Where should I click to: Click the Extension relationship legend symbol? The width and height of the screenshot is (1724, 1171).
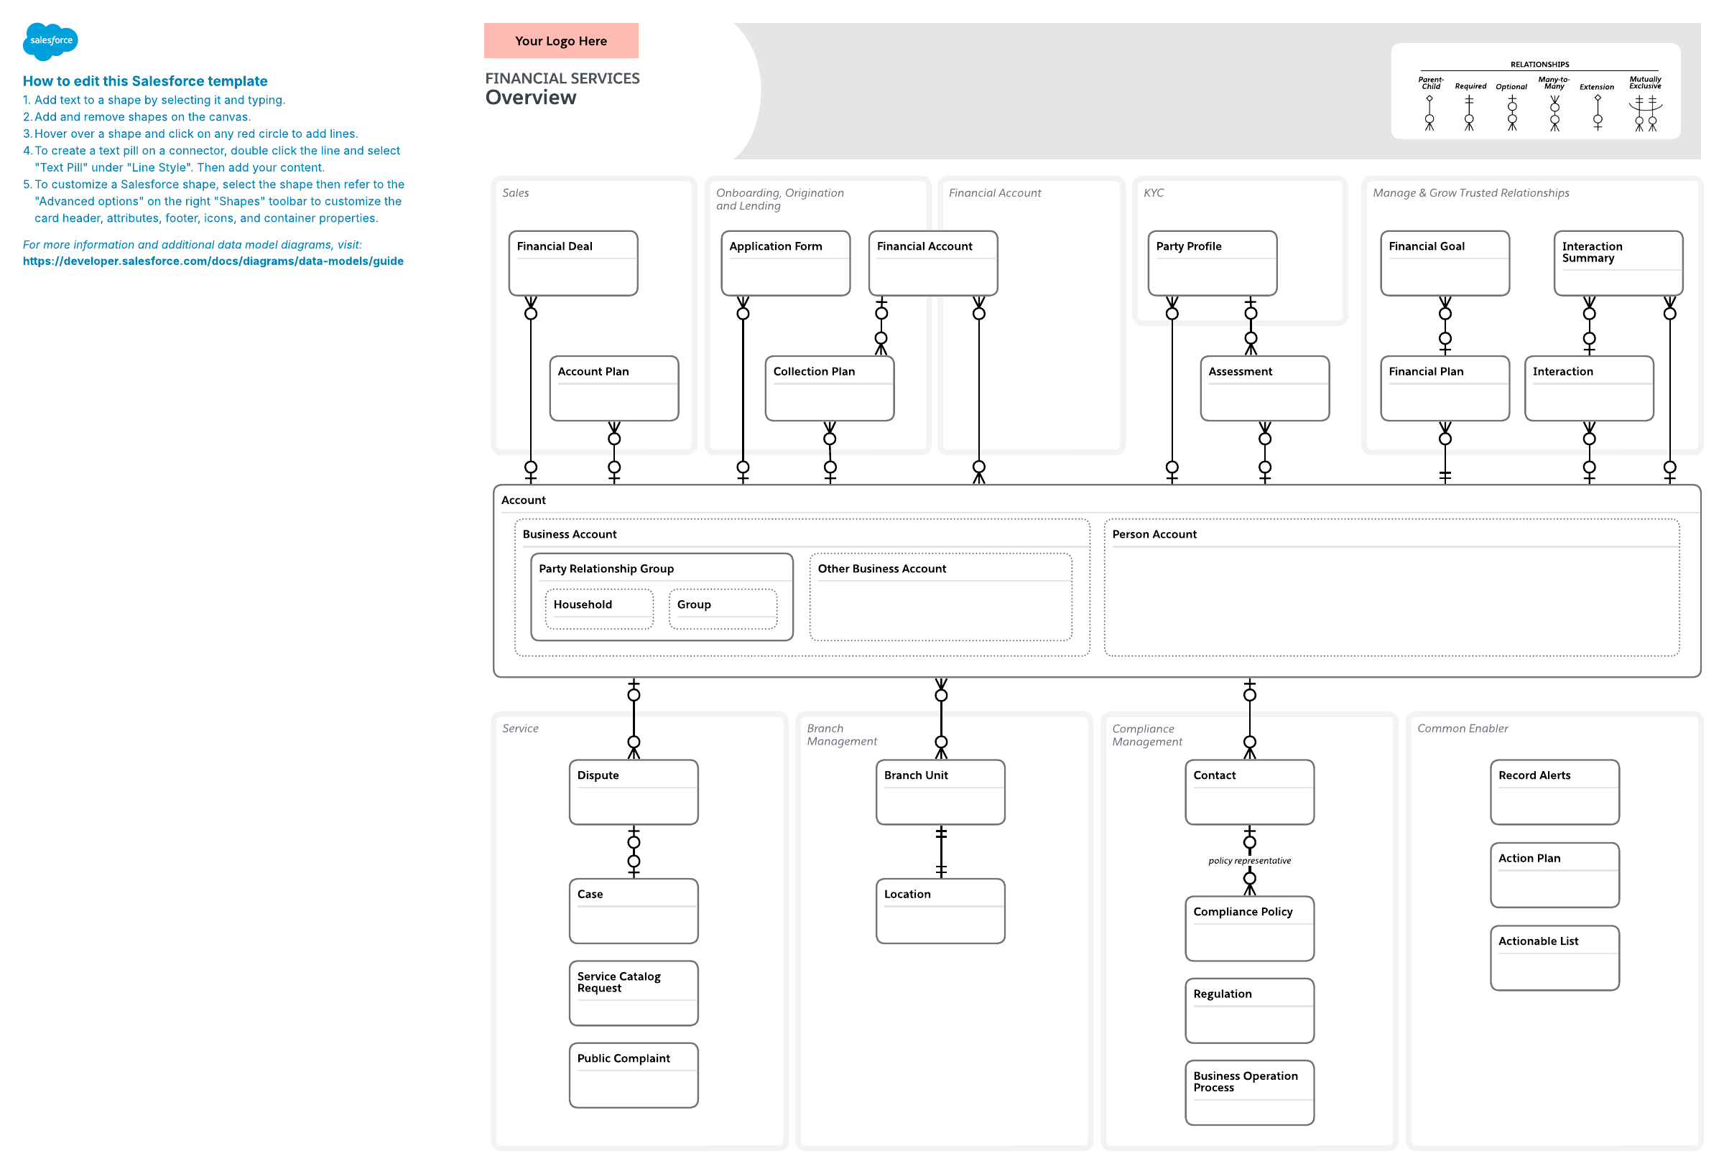(1597, 113)
